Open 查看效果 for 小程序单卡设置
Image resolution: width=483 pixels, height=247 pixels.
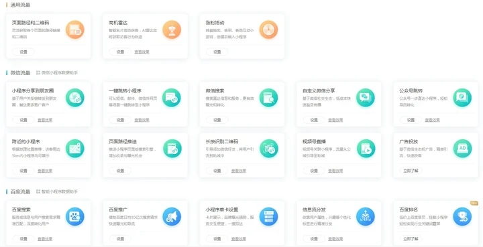tap(239, 239)
